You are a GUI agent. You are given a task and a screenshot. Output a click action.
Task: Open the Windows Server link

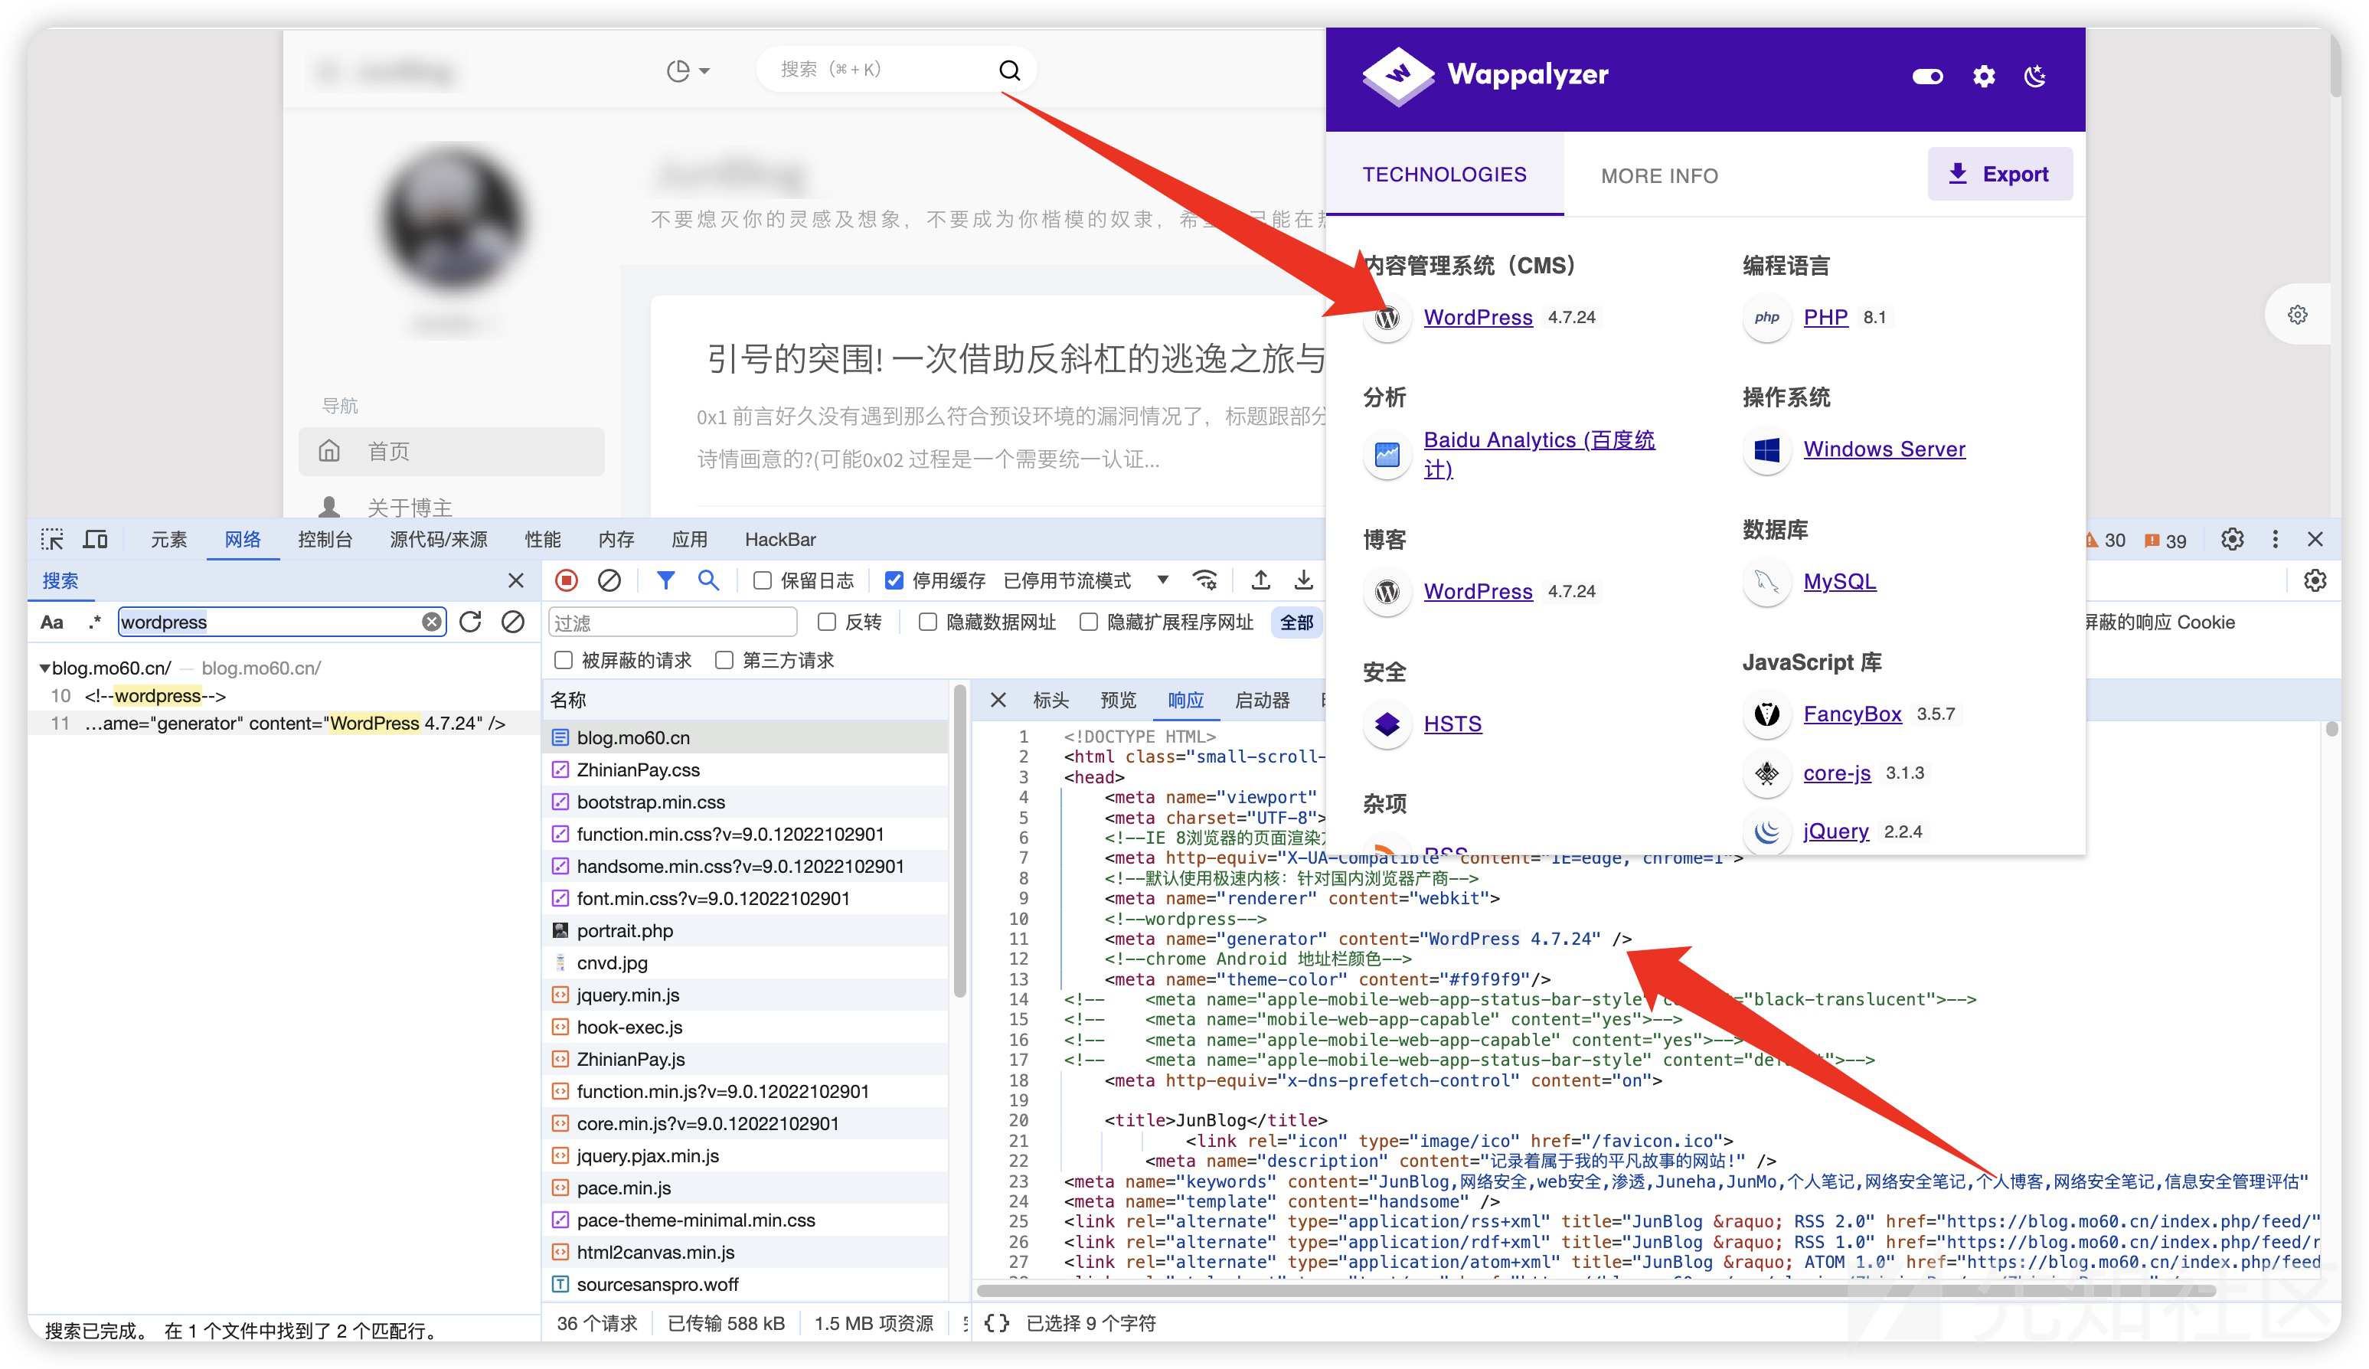coord(1884,449)
